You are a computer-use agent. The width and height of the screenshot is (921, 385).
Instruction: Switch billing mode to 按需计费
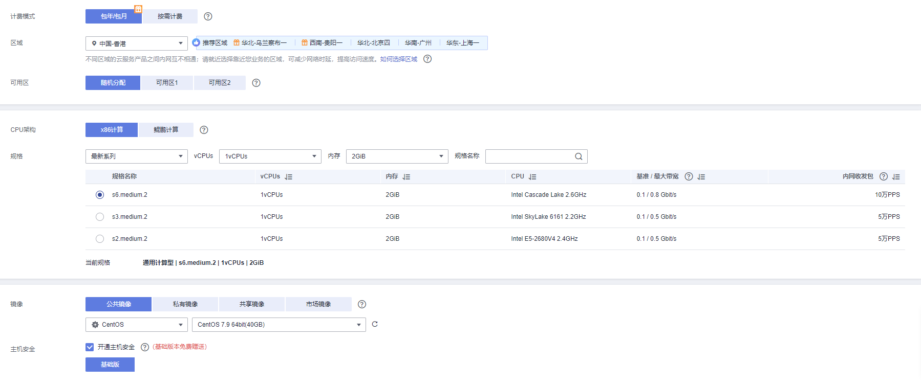(170, 16)
